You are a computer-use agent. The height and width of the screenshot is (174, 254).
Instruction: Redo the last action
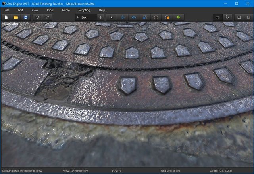[x=47, y=17]
